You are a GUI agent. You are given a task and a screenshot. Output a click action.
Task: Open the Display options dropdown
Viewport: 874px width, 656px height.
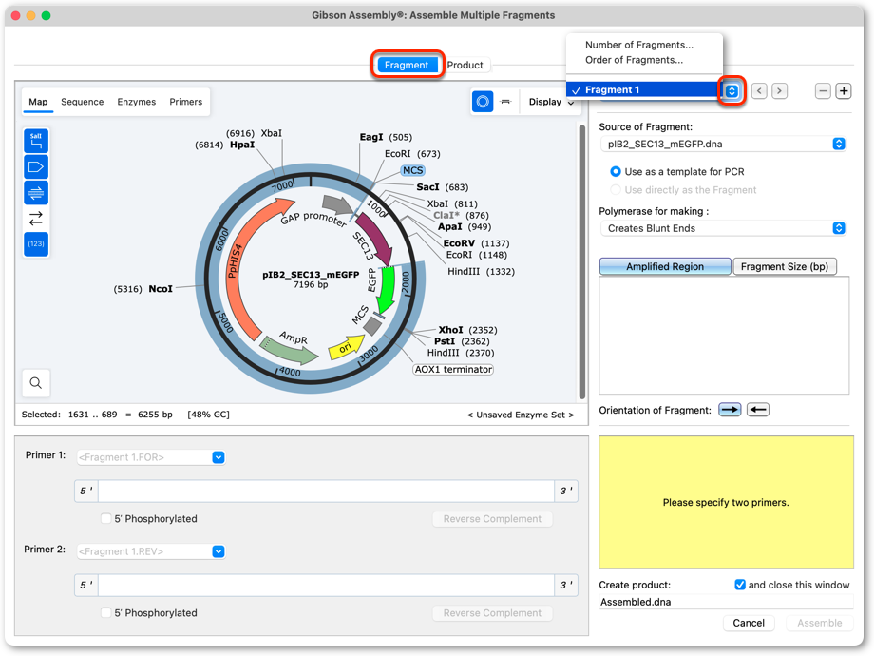[x=551, y=102]
